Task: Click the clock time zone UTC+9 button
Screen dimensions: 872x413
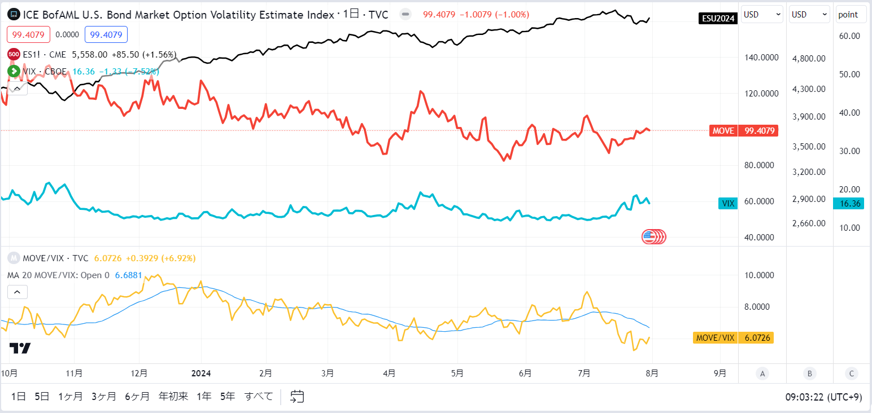Action: pyautogui.click(x=824, y=397)
